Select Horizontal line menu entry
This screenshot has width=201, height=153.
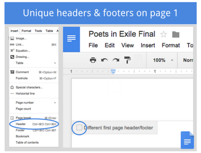pos(34,93)
